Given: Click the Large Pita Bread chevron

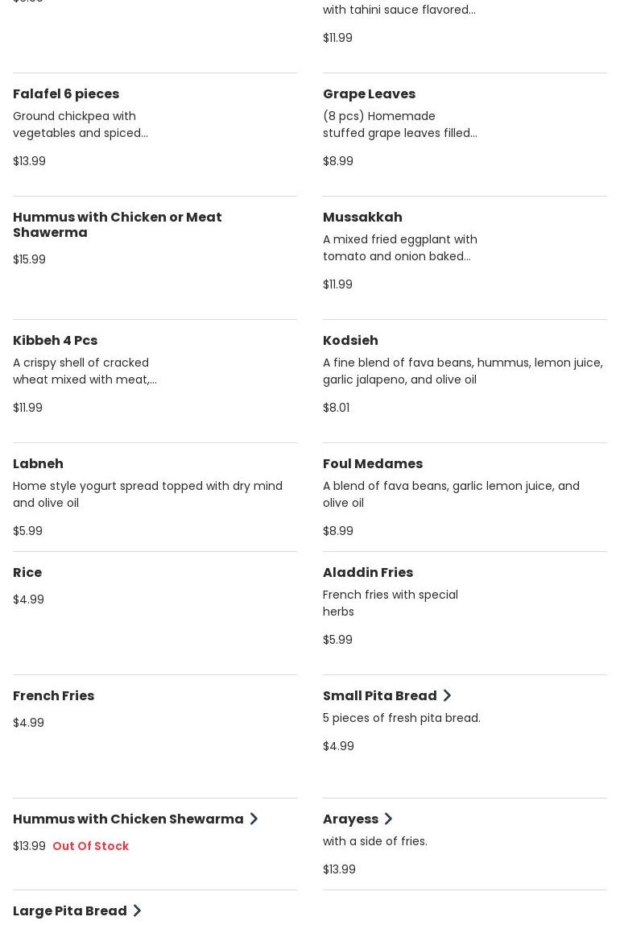Looking at the screenshot, I should (x=137, y=910).
